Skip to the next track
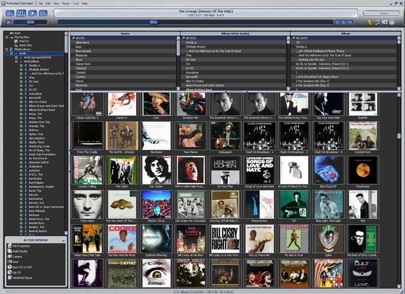The image size is (405, 294). coord(44,13)
